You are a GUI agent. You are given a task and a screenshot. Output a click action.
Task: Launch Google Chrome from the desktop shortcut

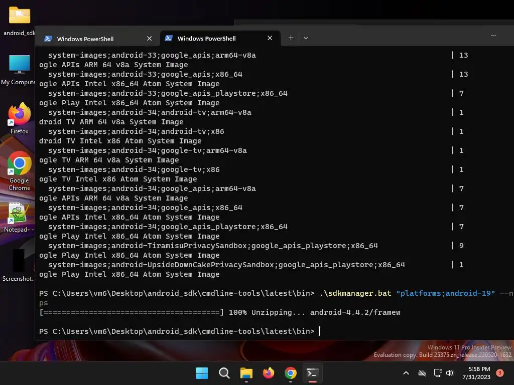[x=20, y=171]
